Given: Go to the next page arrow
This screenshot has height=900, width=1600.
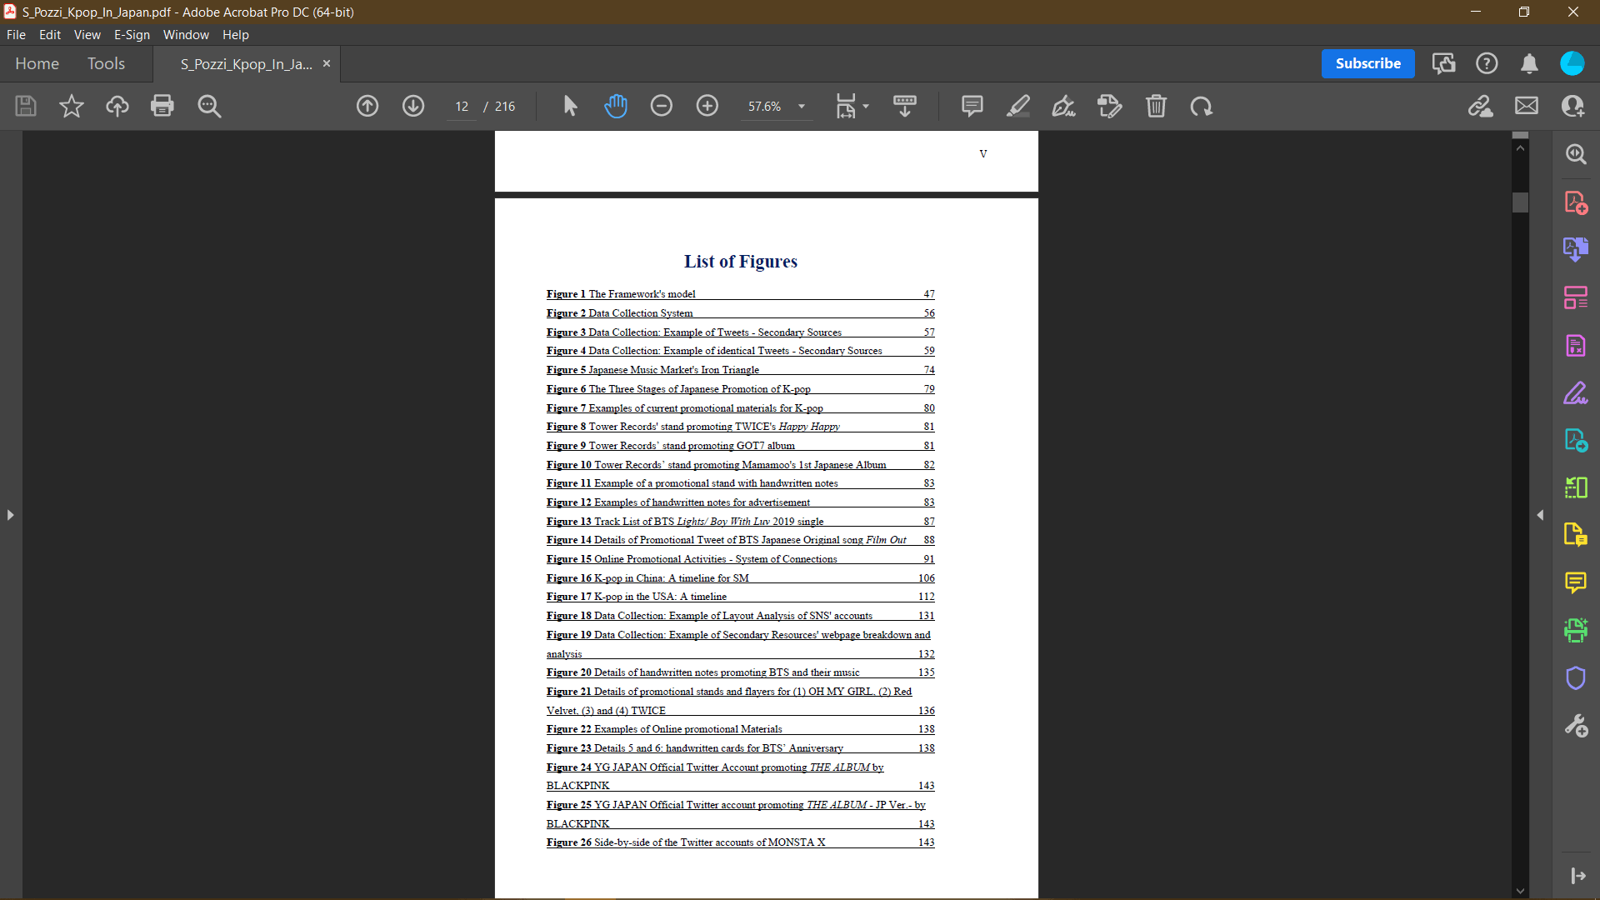Looking at the screenshot, I should 413,106.
